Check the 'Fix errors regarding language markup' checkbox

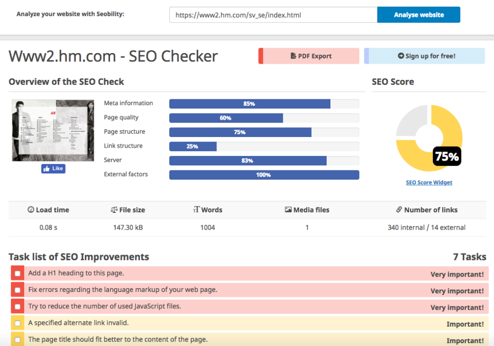pos(18,290)
